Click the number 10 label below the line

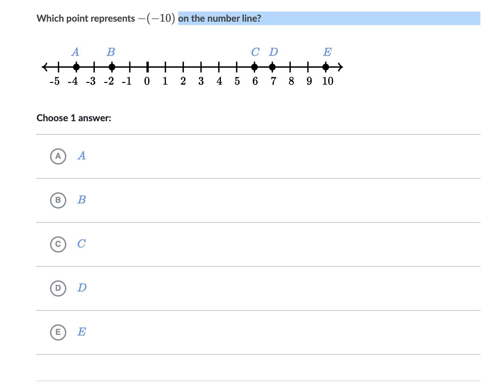[x=327, y=81]
